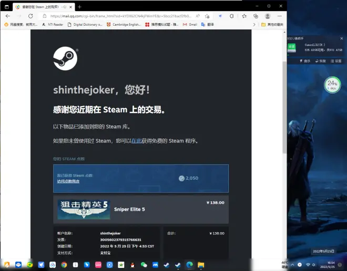The width and height of the screenshot is (347, 271).
Task: Click the Sniper Elite 5 title text
Action: coord(129,210)
